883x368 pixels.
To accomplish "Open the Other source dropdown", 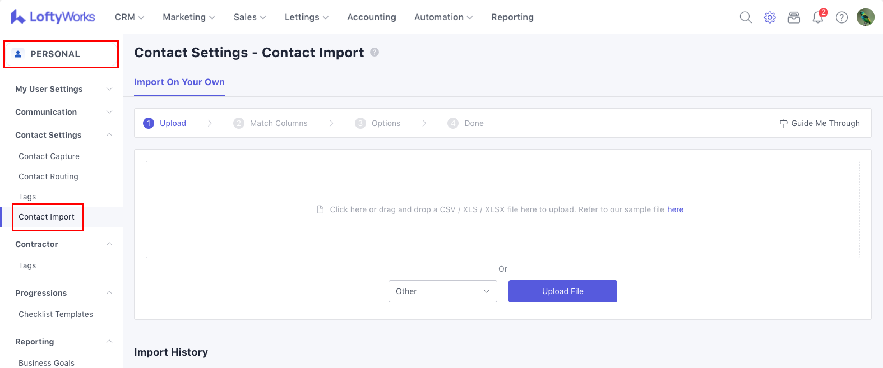I will tap(443, 291).
